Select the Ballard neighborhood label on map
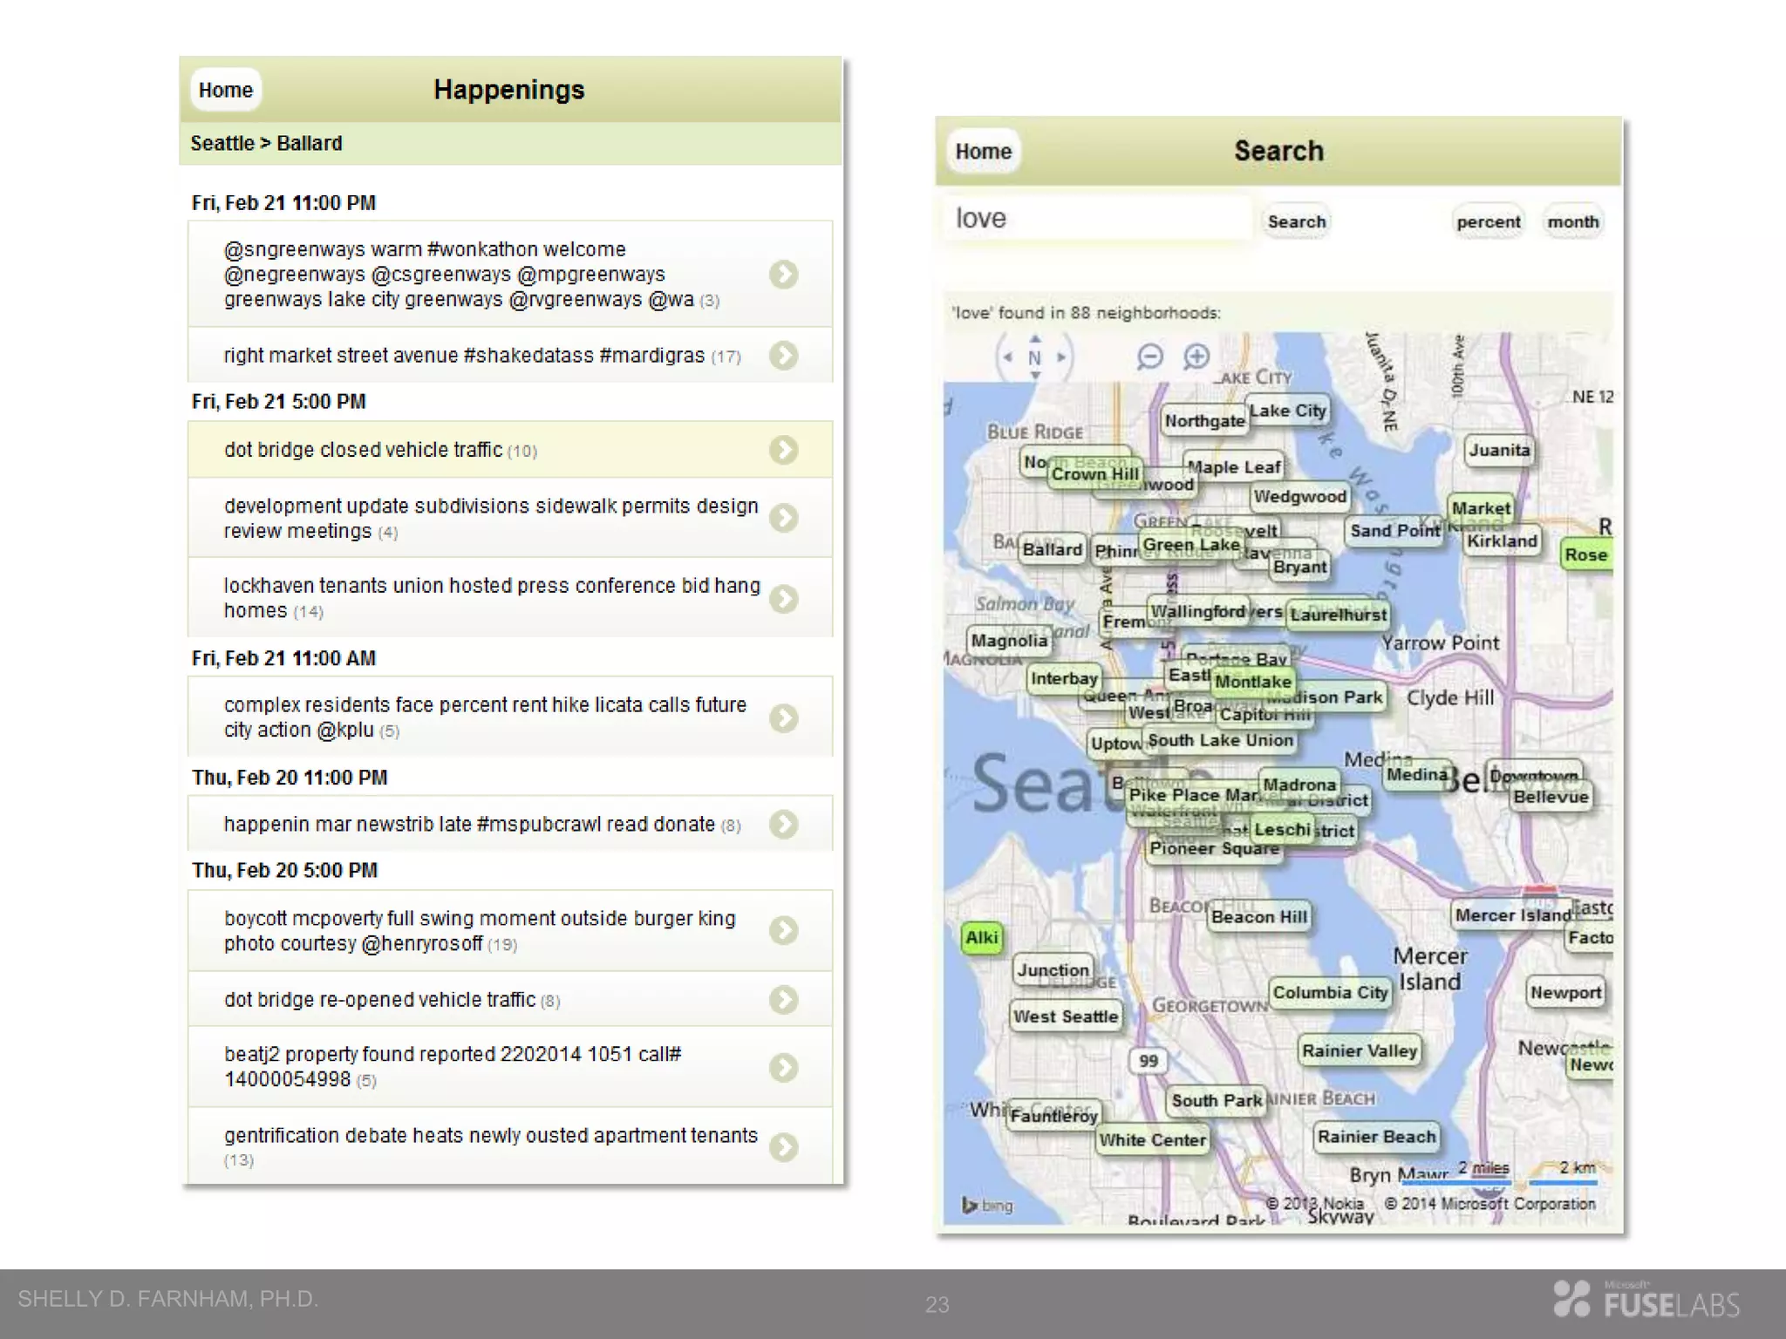The height and width of the screenshot is (1339, 1786). pos(1052,550)
